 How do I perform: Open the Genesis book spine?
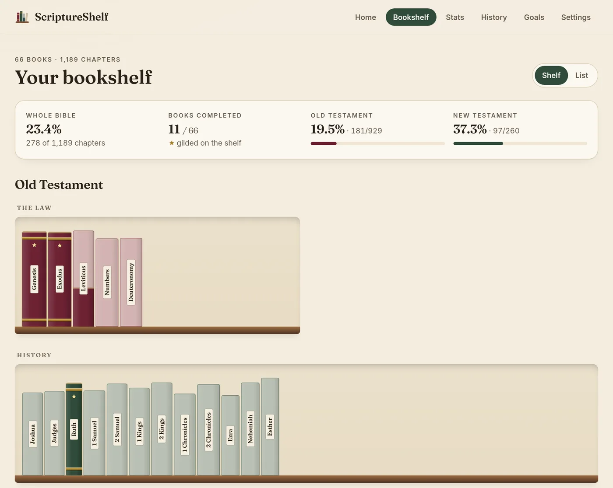tap(34, 279)
